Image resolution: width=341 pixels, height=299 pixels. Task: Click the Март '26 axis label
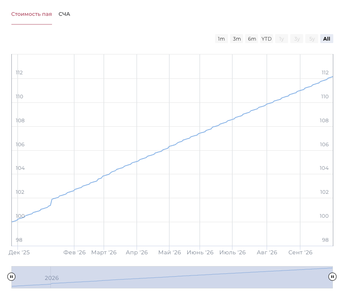pyautogui.click(x=104, y=252)
